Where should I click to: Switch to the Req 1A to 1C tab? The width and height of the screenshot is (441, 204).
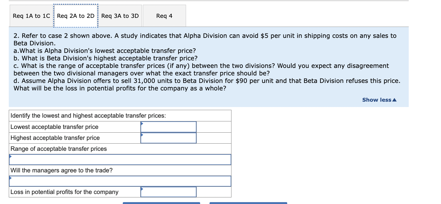31,15
